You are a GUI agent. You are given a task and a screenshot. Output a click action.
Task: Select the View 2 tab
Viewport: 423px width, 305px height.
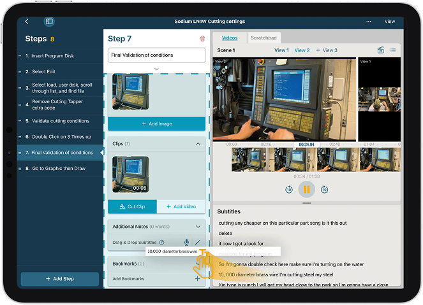(x=302, y=50)
